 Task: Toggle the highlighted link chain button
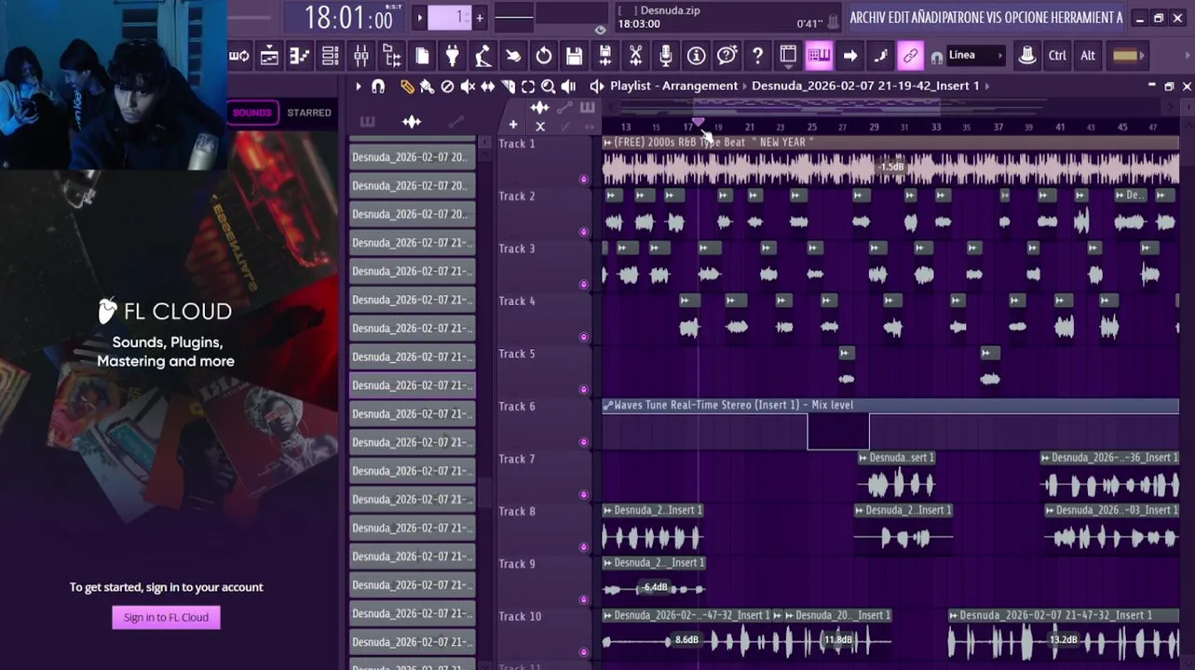pyautogui.click(x=910, y=56)
